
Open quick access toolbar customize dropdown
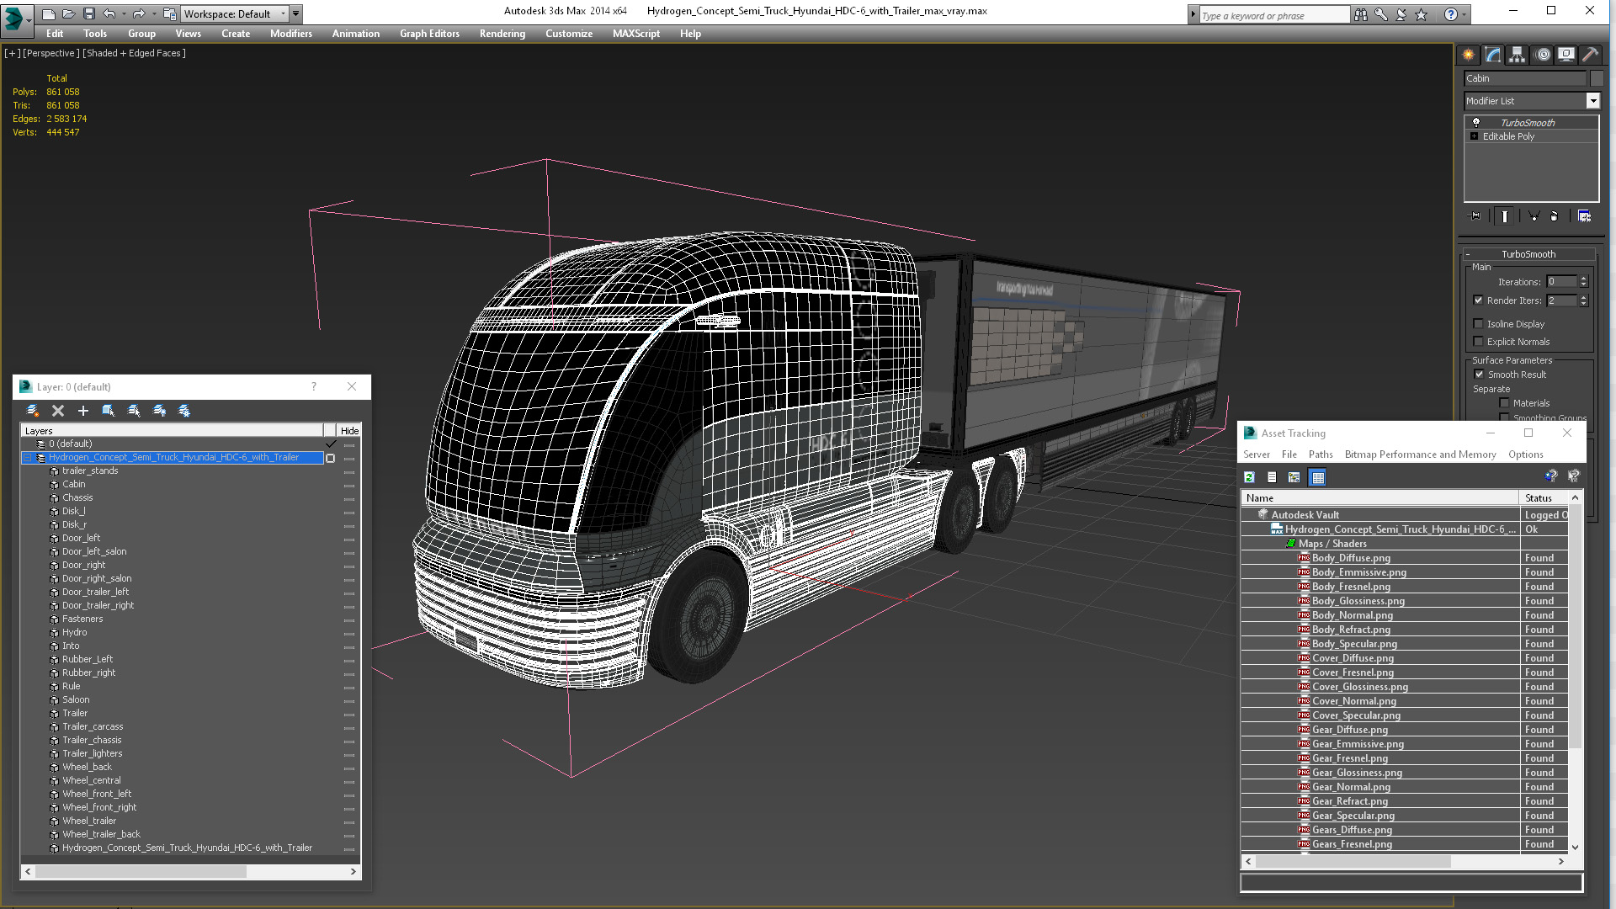(x=296, y=13)
